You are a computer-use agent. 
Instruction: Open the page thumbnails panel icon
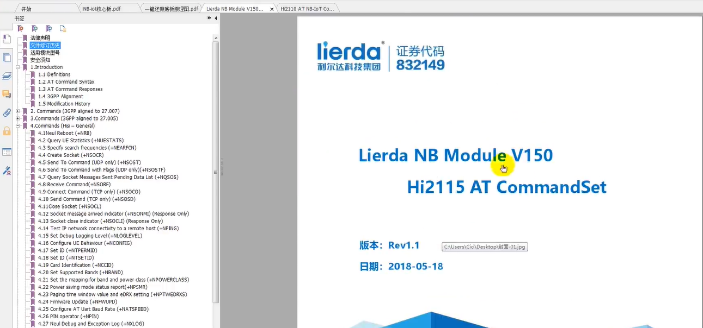click(7, 58)
